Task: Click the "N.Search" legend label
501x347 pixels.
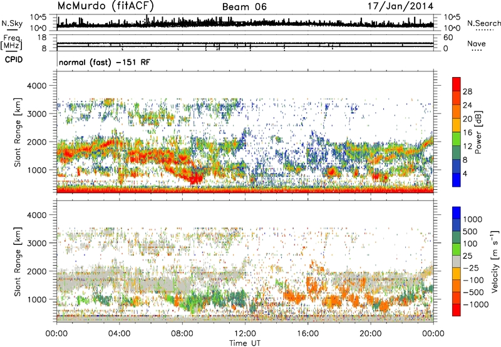Action: click(483, 23)
